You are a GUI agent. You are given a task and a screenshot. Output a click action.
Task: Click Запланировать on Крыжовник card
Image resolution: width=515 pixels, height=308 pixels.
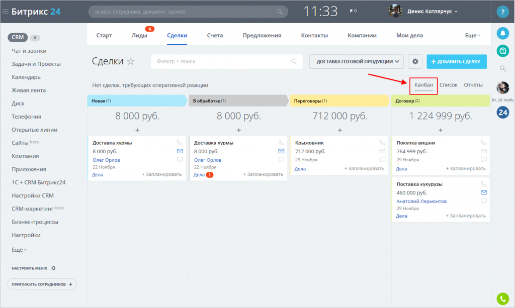tap(364, 169)
